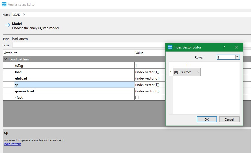
Task: Open the Plain Pattern link
Action: [13, 144]
